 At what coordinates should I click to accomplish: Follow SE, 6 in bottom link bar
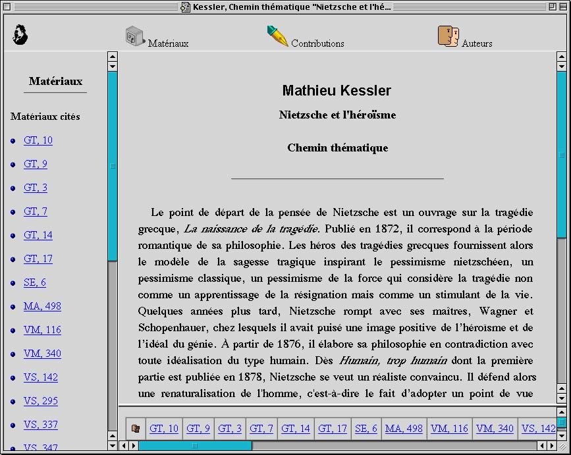(x=366, y=429)
